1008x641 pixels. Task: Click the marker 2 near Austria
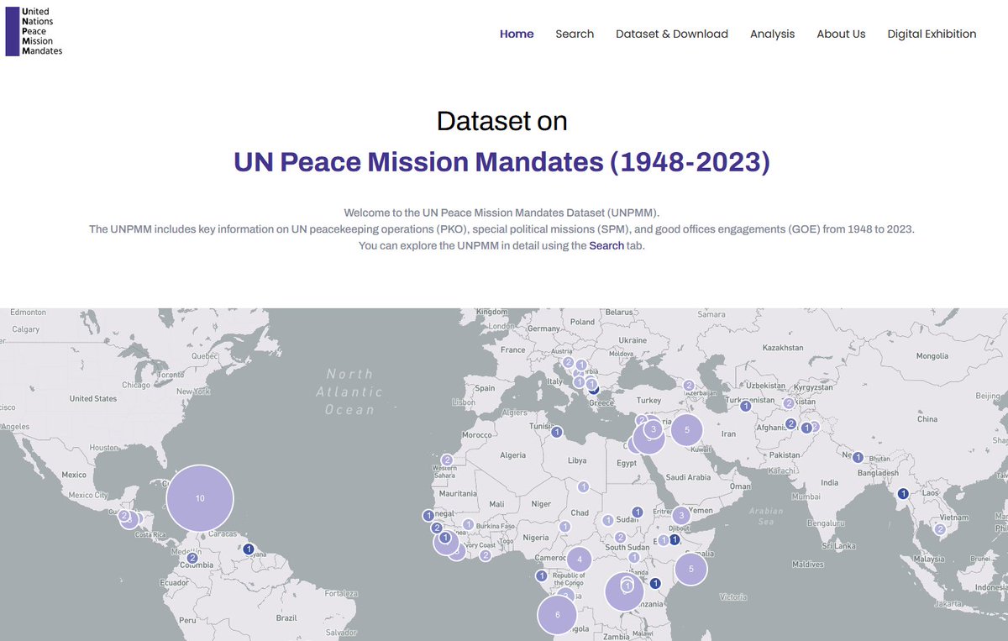pos(568,362)
